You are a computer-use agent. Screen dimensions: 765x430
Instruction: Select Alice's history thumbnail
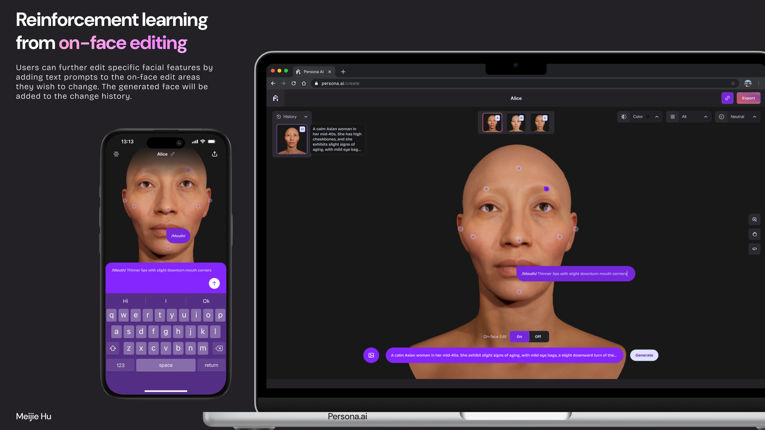(291, 139)
